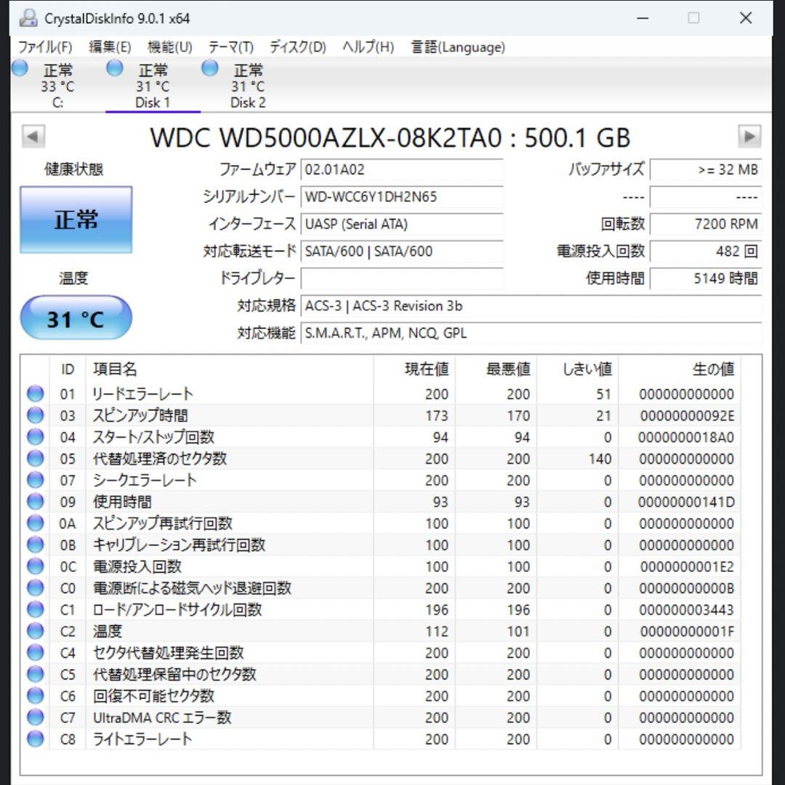Image resolution: width=785 pixels, height=785 pixels.
Task: Click the status orb for ID 04 スタート/ストップ回数
Action: pyautogui.click(x=35, y=437)
